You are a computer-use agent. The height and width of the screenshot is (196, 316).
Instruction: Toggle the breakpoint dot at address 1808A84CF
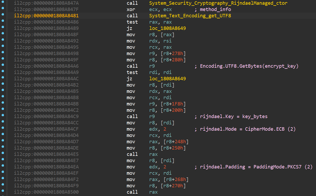3,128
